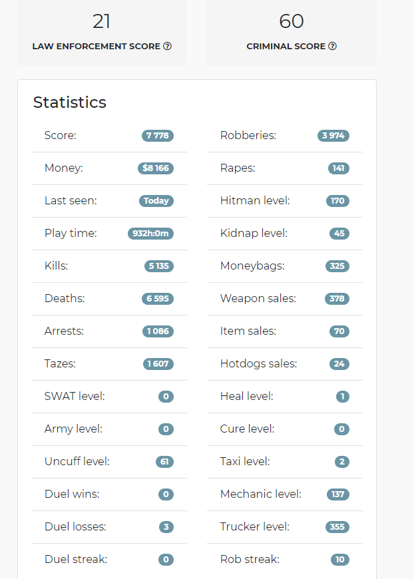Select the Mechanic level 137 badge
The image size is (414, 579).
coord(338,494)
